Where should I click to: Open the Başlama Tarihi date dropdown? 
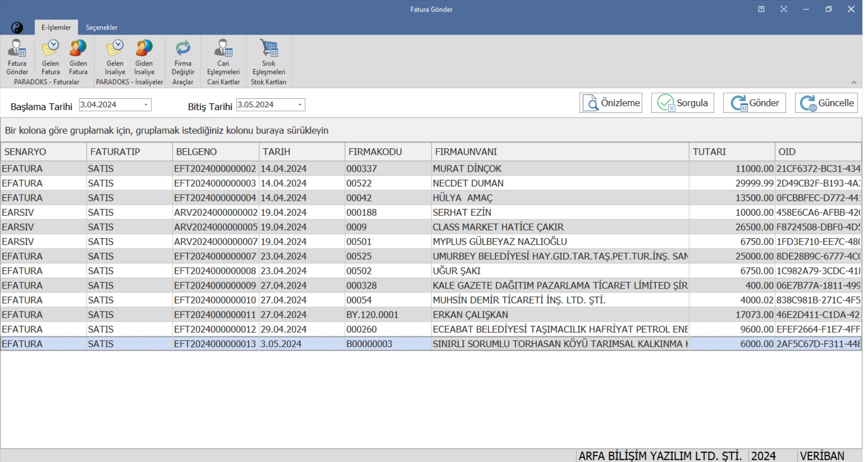click(146, 105)
